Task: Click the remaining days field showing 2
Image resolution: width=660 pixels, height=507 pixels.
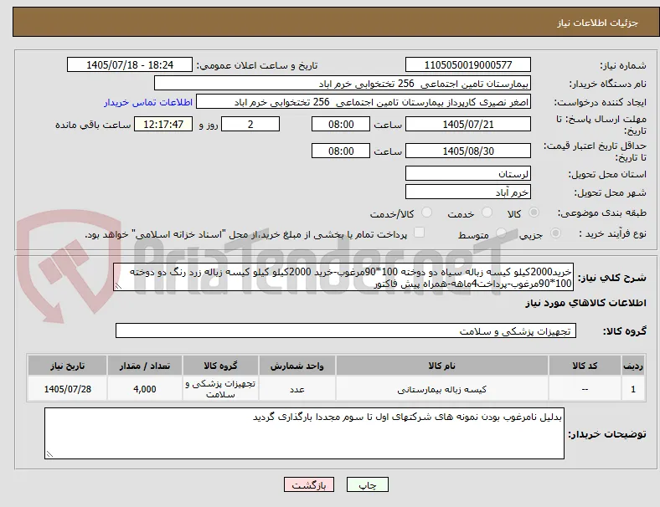Action: pyautogui.click(x=250, y=124)
